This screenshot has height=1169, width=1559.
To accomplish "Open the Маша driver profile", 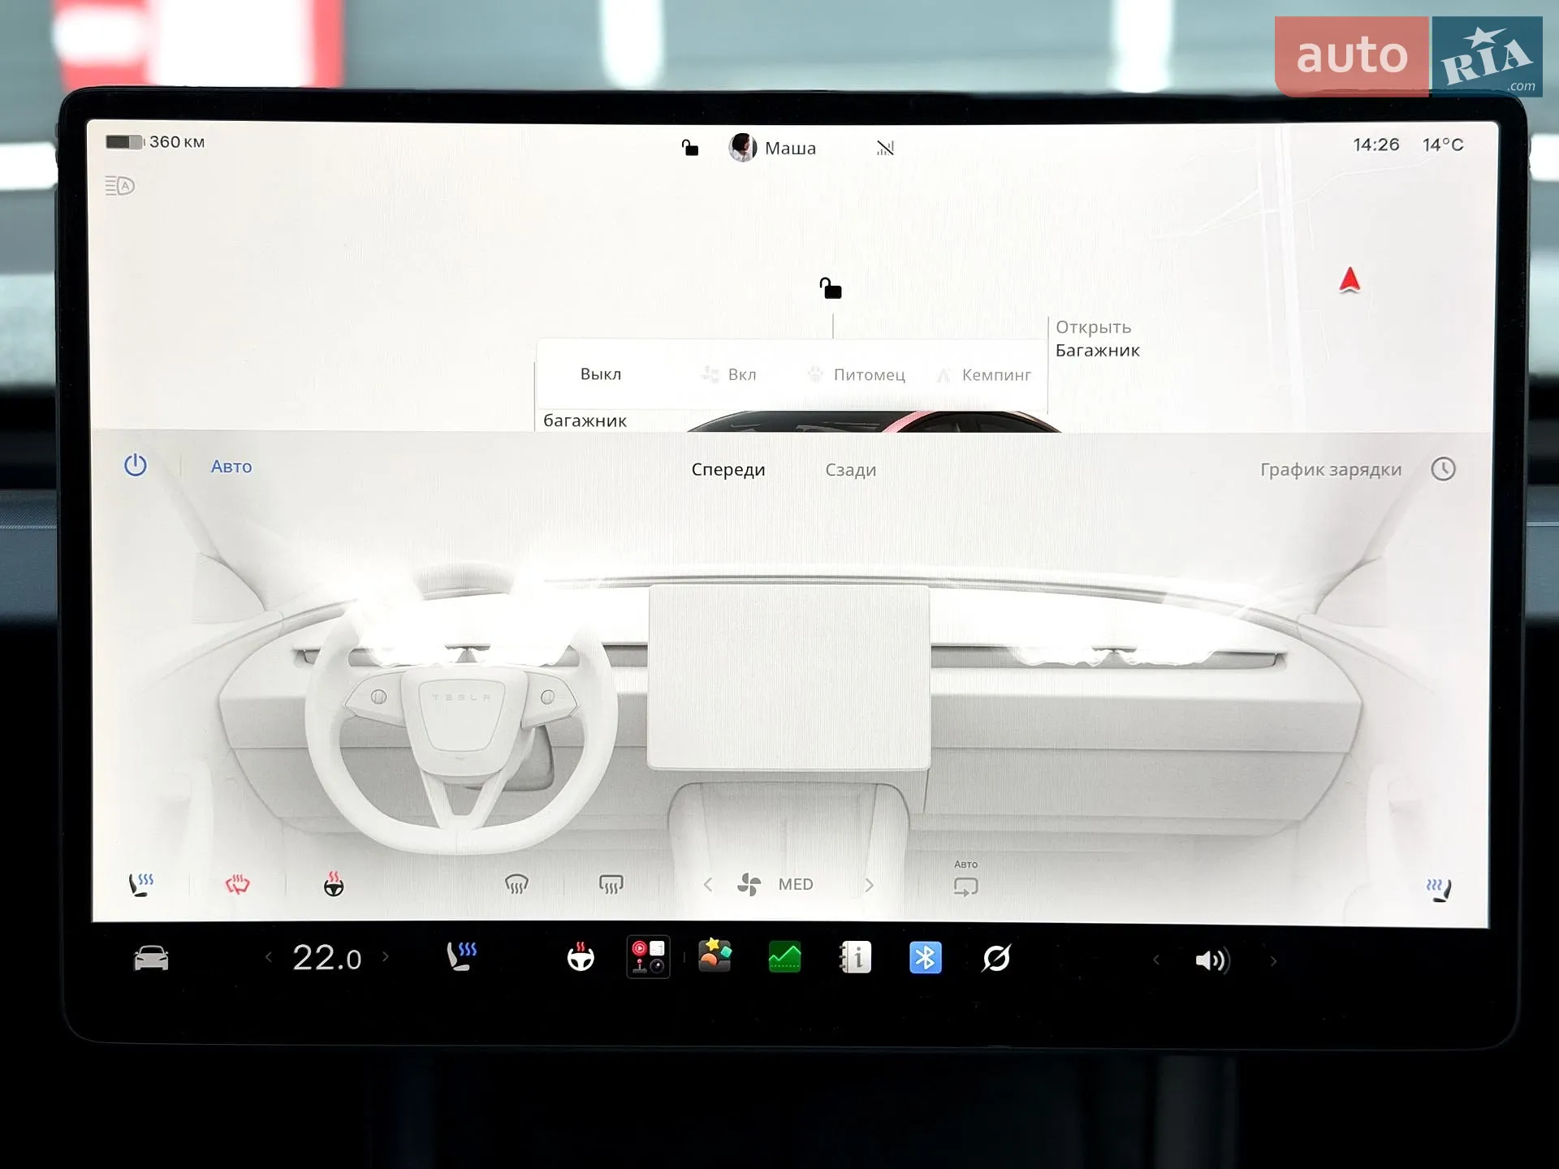I will click(773, 148).
